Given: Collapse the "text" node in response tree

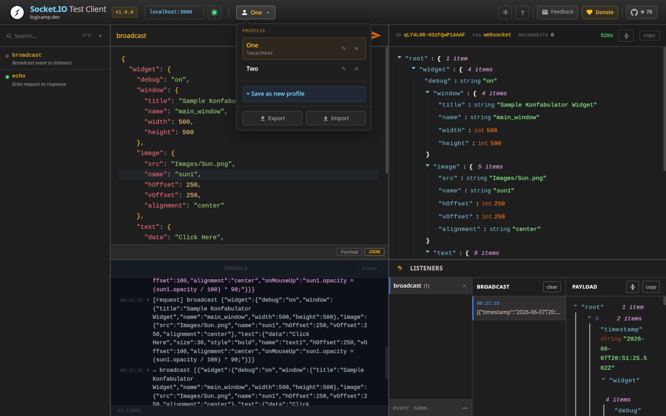Looking at the screenshot, I should coord(428,252).
